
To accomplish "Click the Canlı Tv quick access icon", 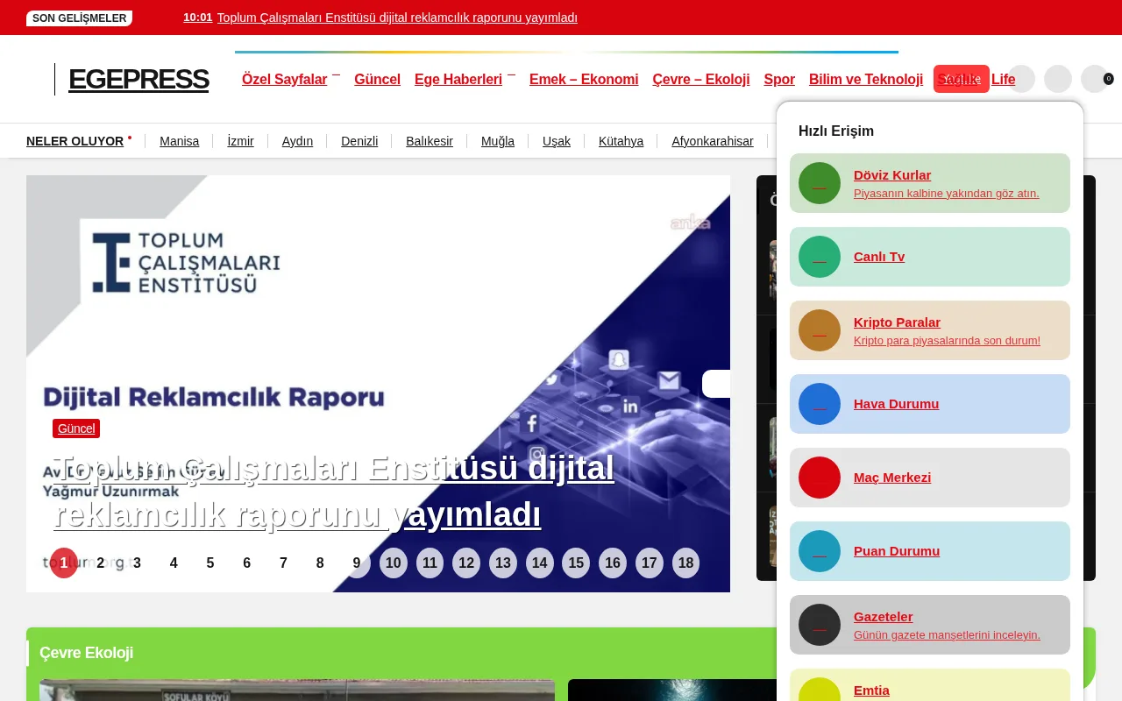I will (x=820, y=257).
